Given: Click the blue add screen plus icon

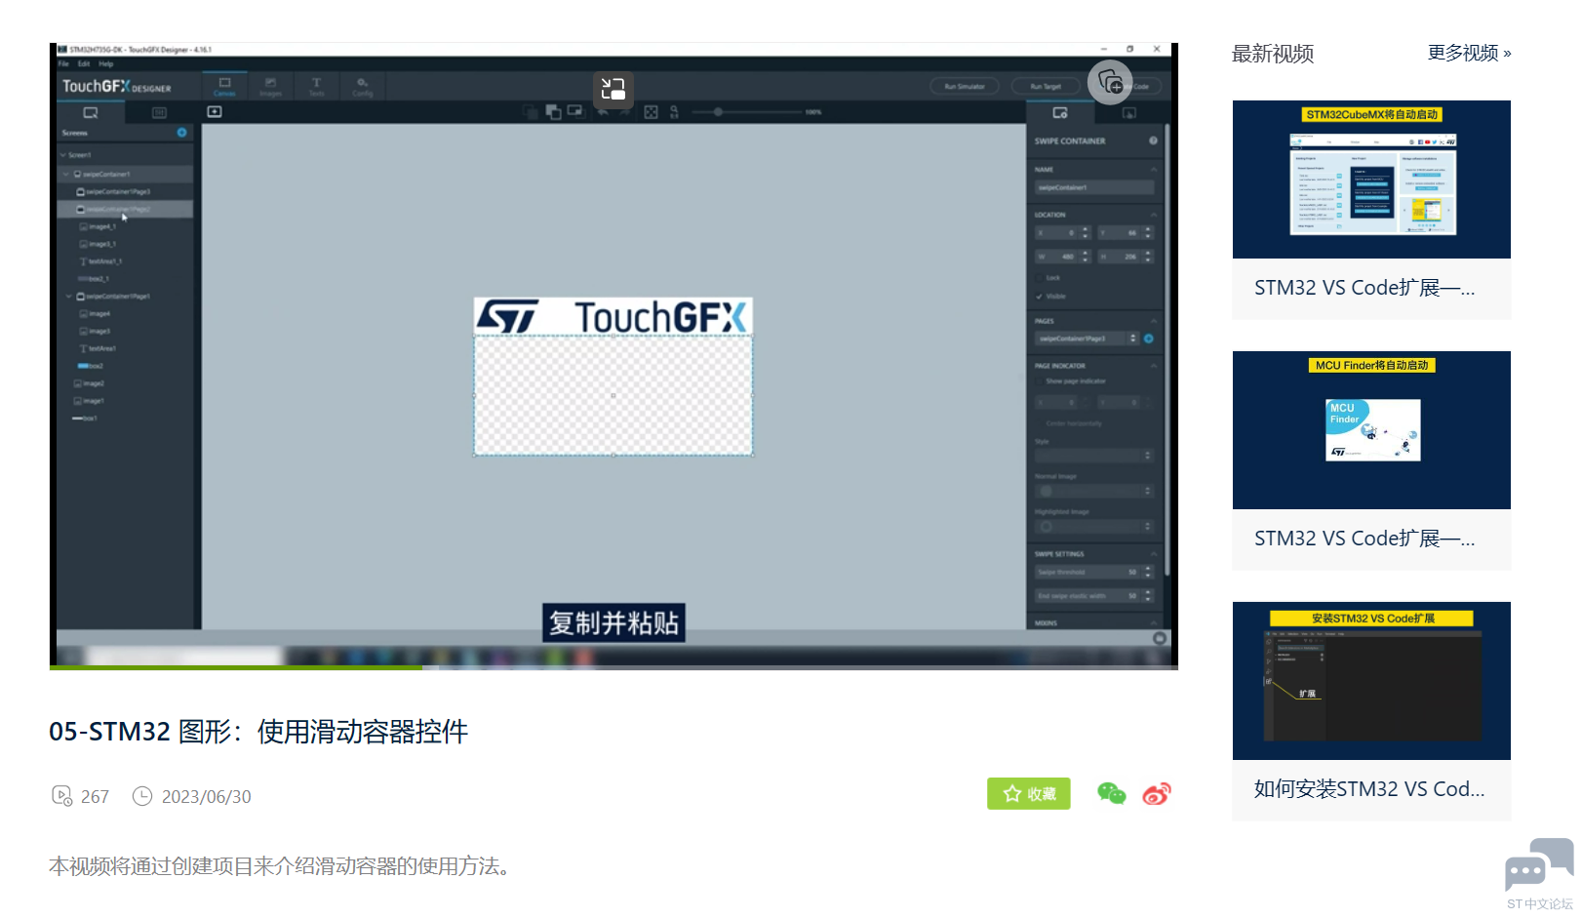Looking at the screenshot, I should 181,132.
